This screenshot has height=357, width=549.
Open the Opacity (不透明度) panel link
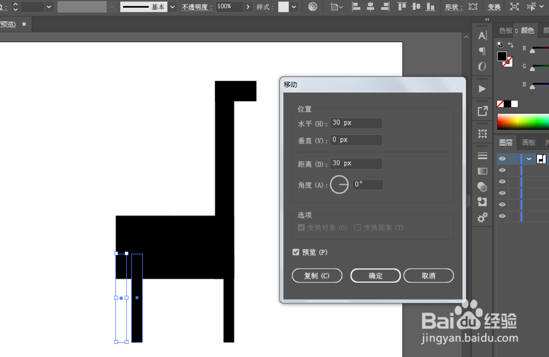click(x=197, y=7)
